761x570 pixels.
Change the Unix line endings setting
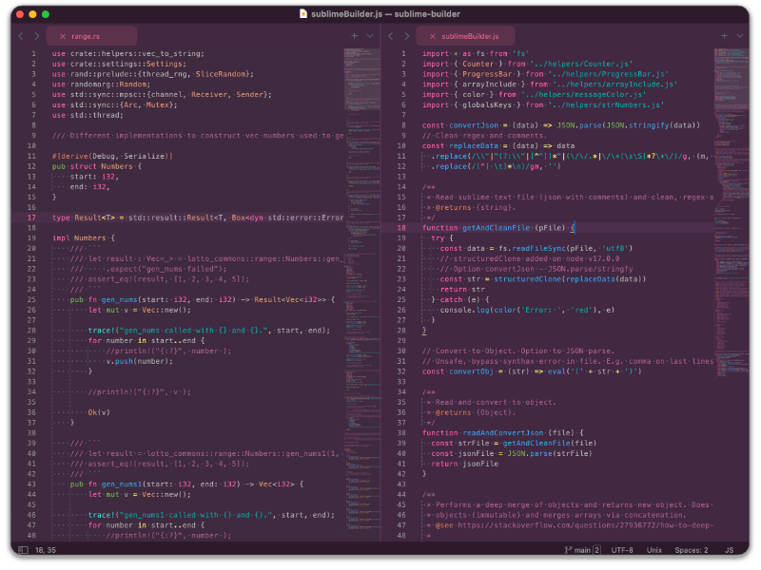pos(654,550)
